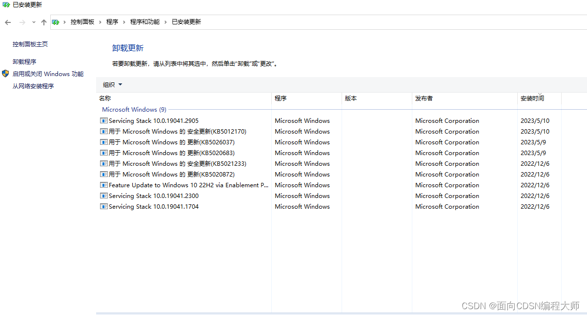Click the 2023/5/9 date of KB5026037 row
587x315 pixels.
click(x=533, y=142)
